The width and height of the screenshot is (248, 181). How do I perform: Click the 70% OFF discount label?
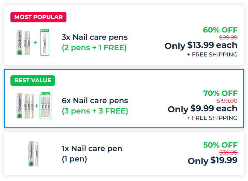click(220, 93)
